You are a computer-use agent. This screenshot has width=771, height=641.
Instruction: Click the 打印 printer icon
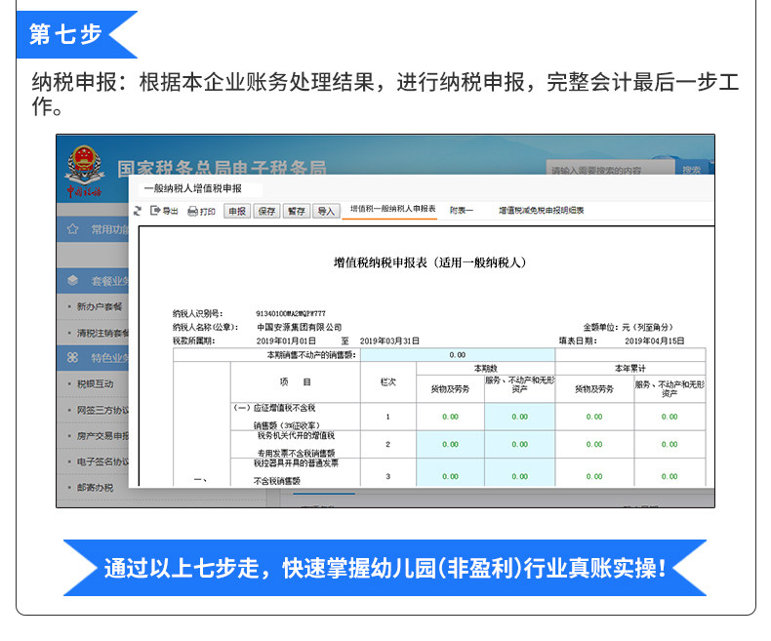[x=193, y=212]
